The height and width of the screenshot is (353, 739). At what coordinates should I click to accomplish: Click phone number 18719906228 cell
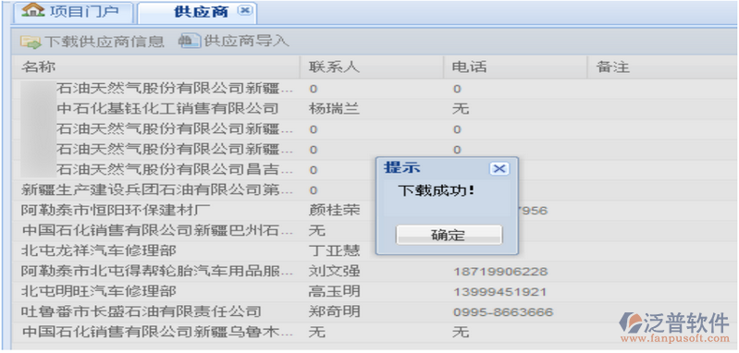(x=500, y=272)
